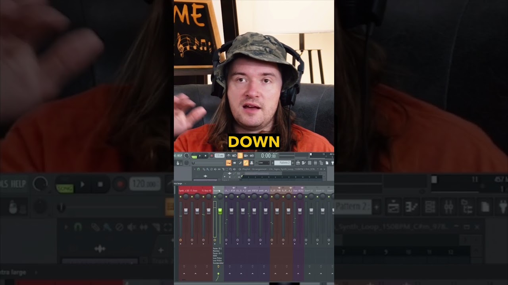Click the FL Keys #2 track fader
The height and width of the screenshot is (285, 508).
pyautogui.click(x=209, y=211)
